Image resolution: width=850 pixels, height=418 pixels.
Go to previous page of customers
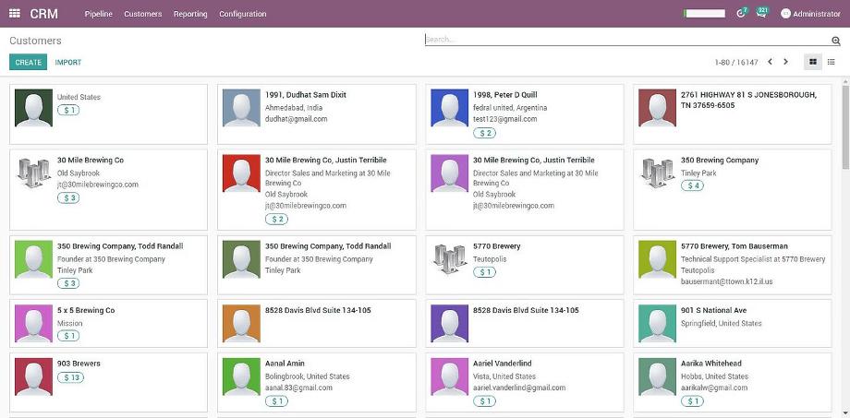tap(770, 62)
